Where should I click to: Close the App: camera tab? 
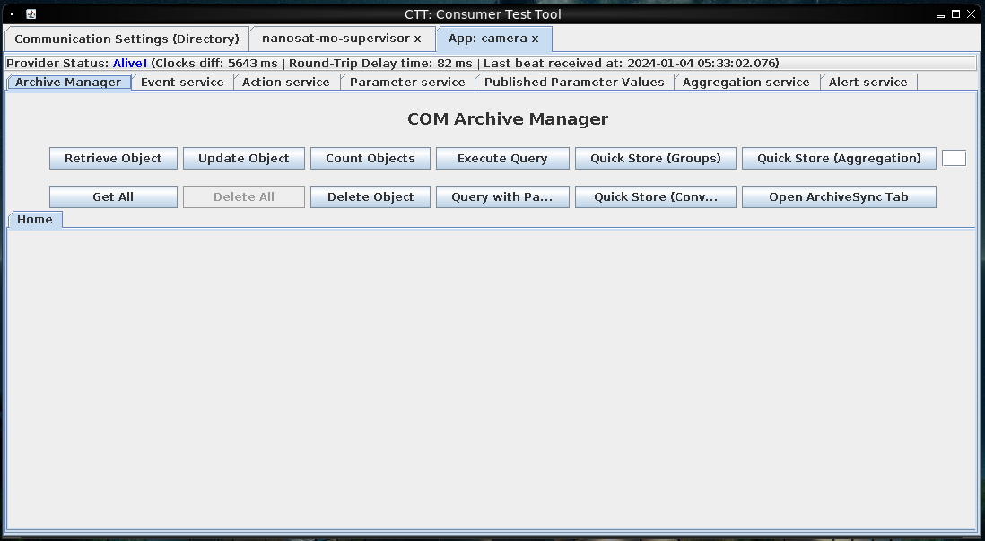point(536,39)
